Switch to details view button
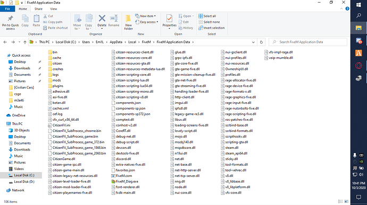This screenshot has width=367, height=205. click(340, 201)
